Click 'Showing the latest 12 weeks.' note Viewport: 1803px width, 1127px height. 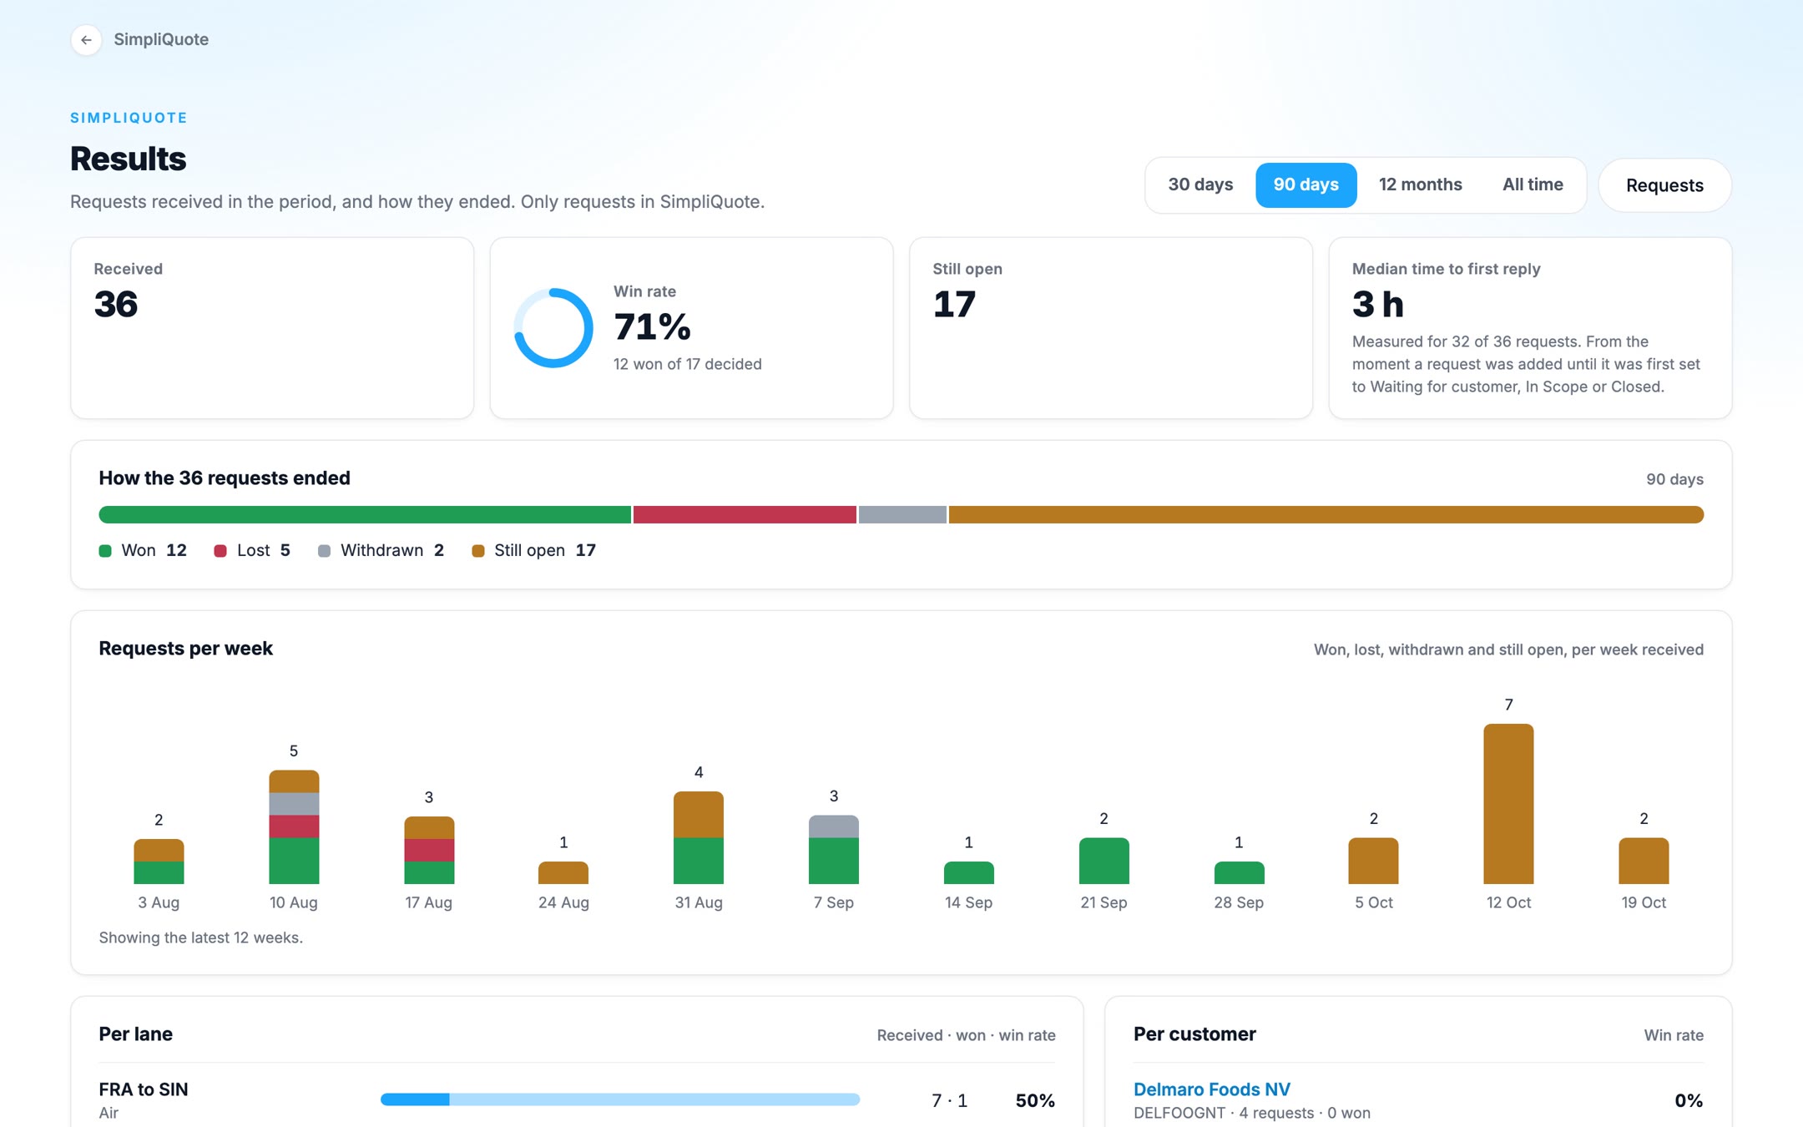point(201,937)
